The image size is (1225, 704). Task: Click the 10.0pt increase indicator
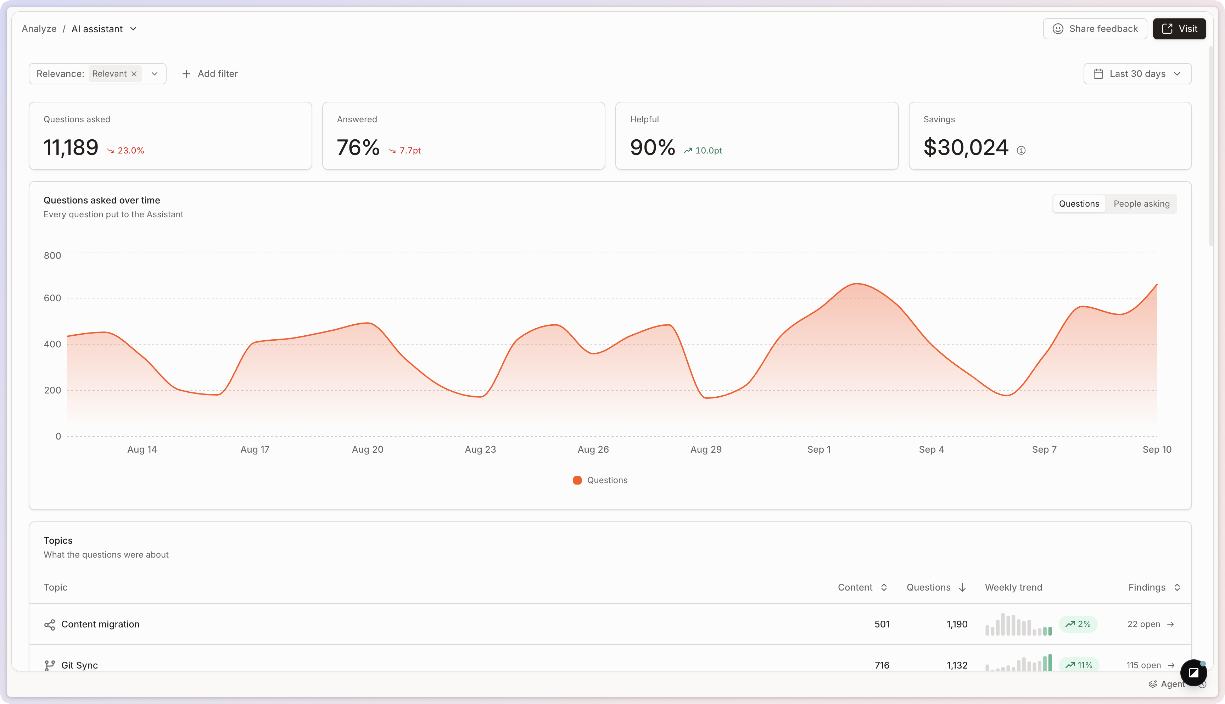pos(703,151)
